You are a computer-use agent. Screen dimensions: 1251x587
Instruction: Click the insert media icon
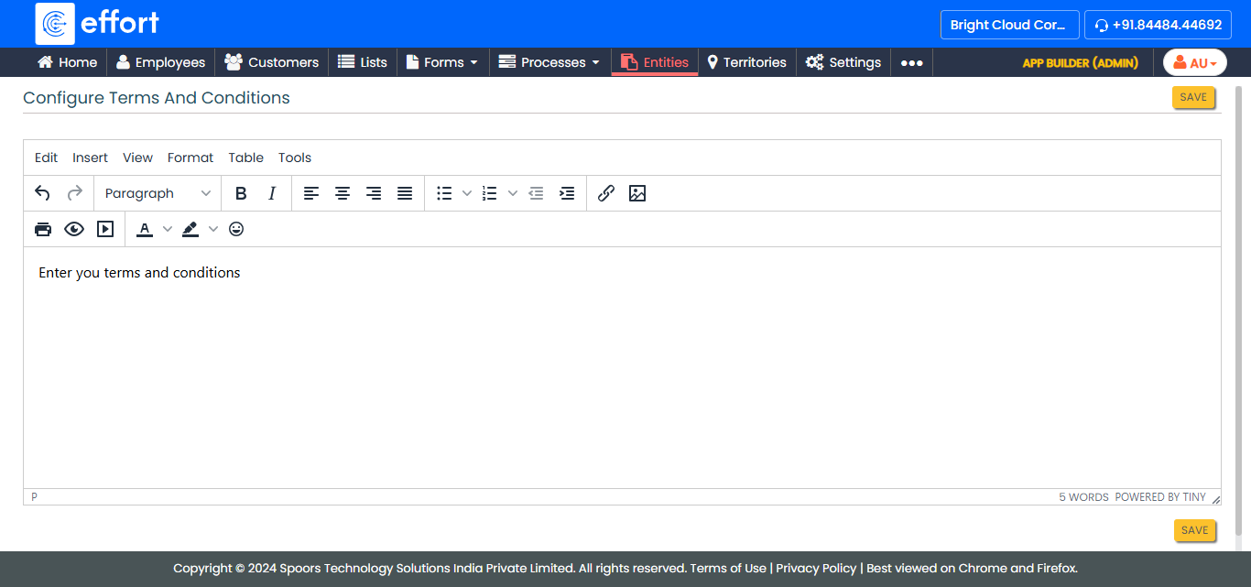[105, 229]
